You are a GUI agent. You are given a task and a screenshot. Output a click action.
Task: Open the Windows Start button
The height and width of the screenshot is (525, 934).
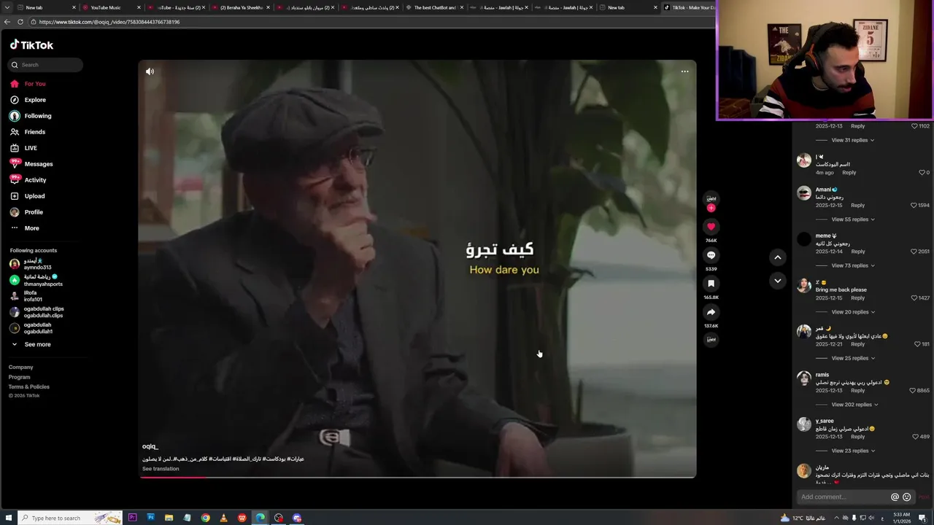(7, 518)
